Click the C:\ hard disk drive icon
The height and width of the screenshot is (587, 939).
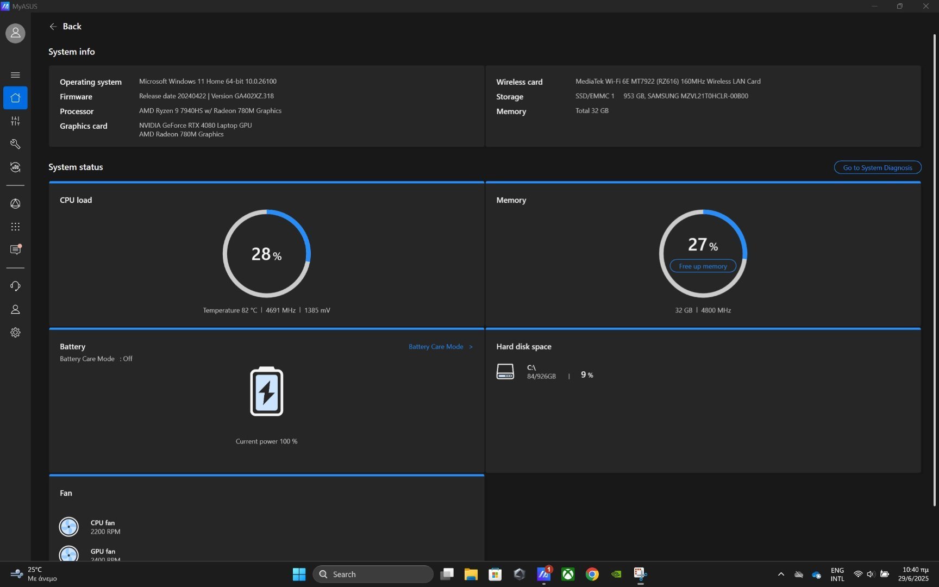pos(505,372)
